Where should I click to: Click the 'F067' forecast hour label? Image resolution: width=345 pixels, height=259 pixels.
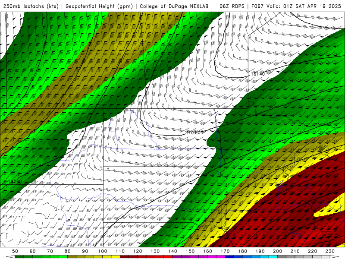(257, 6)
